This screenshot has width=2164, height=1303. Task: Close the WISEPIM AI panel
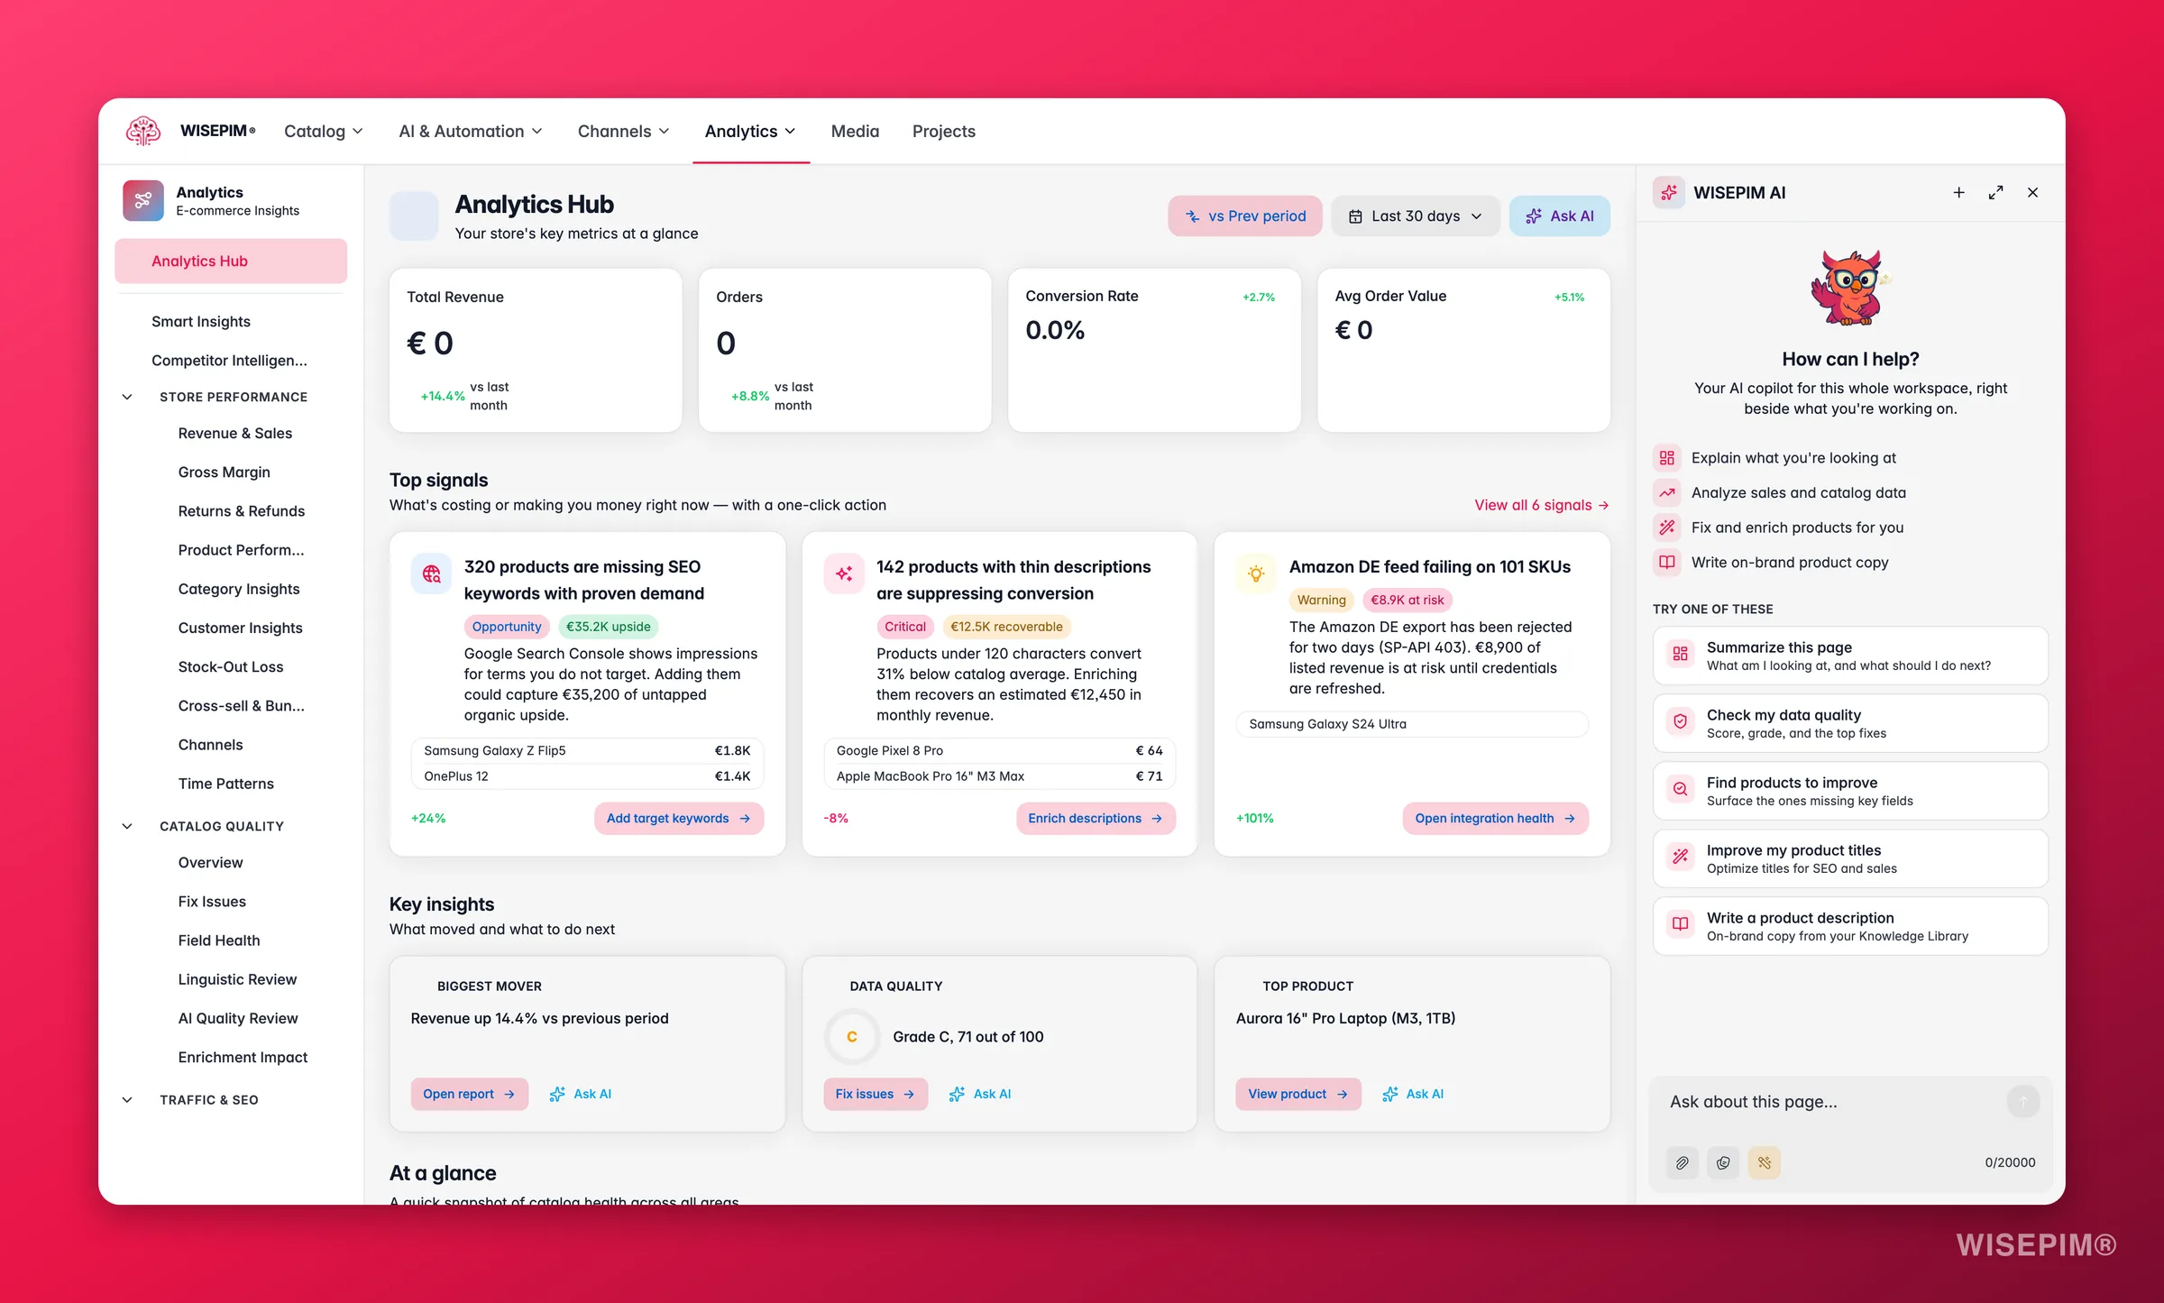tap(2032, 192)
